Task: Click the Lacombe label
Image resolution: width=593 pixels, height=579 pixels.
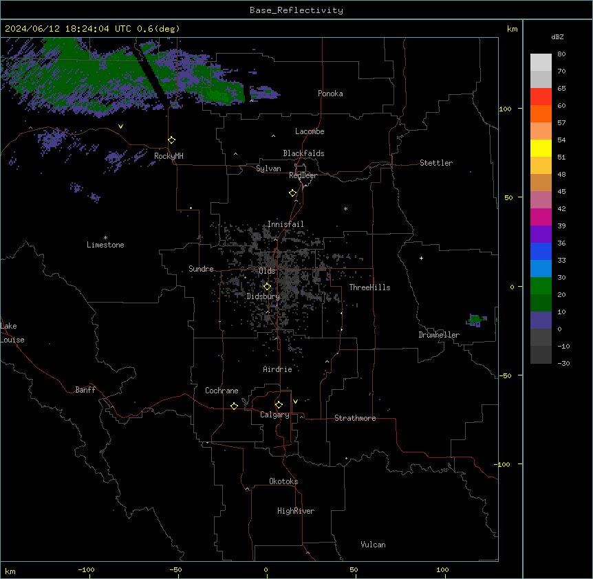Action: pyautogui.click(x=310, y=131)
